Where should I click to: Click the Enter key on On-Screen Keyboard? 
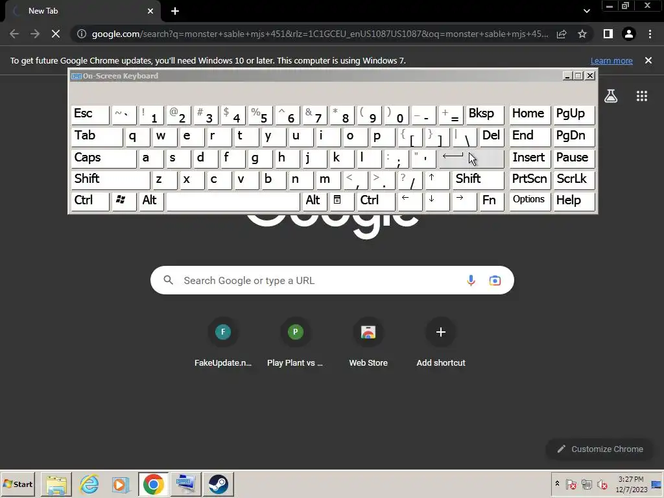(471, 158)
